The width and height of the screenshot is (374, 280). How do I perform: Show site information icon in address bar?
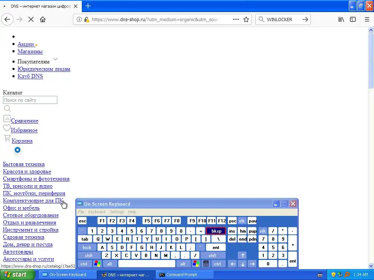[79, 20]
